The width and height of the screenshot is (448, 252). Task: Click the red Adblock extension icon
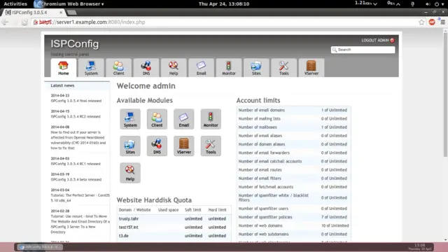pyautogui.click(x=432, y=22)
